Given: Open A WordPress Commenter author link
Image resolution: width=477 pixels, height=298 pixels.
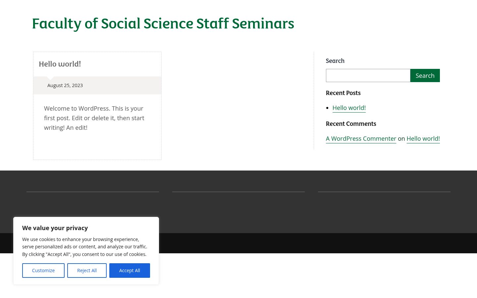Looking at the screenshot, I should (x=361, y=139).
